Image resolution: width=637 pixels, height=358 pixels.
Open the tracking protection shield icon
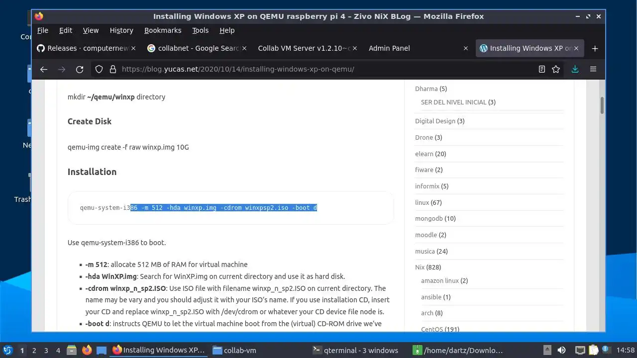99,69
